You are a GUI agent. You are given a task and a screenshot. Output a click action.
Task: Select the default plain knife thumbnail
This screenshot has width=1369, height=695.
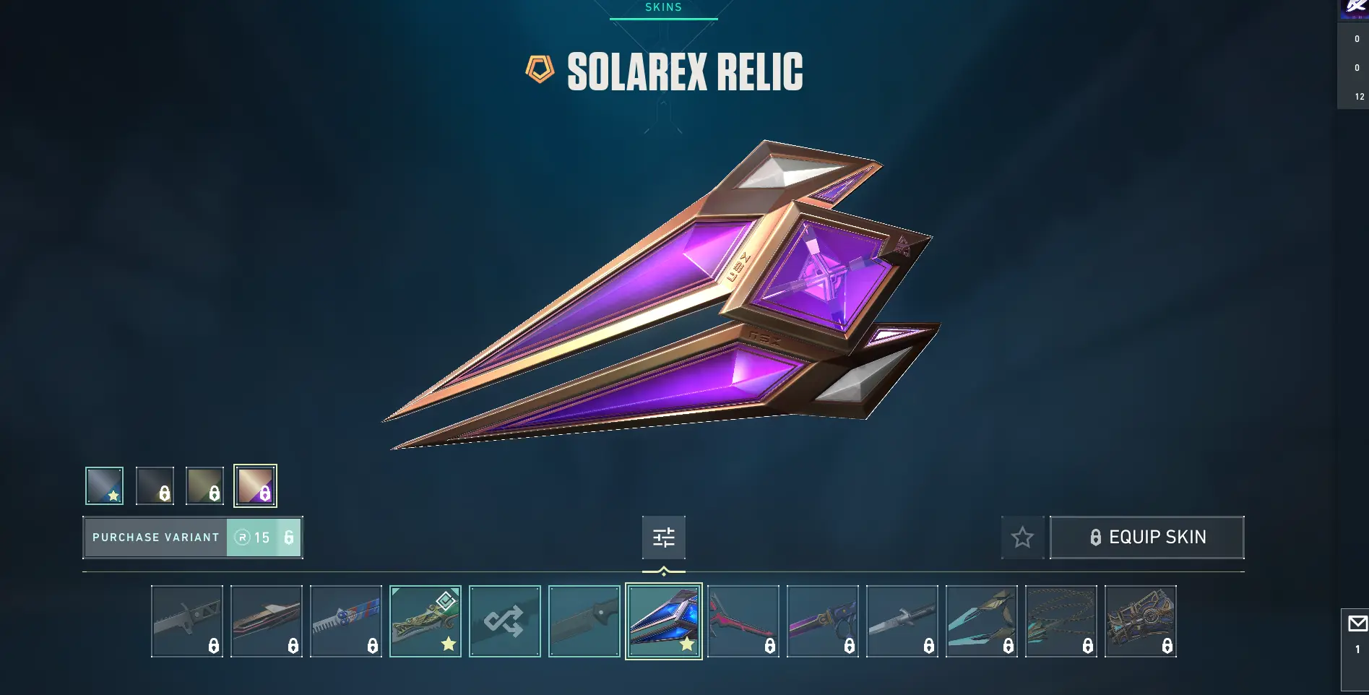click(584, 621)
